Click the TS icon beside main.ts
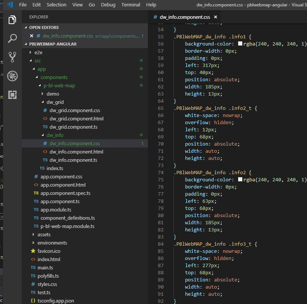 coord(33,268)
